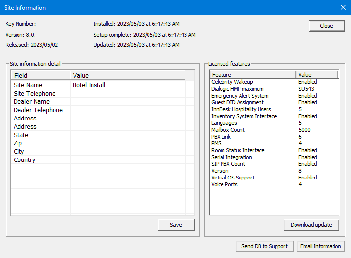
Task: Click the Dealer Name value cell
Action: point(128,102)
